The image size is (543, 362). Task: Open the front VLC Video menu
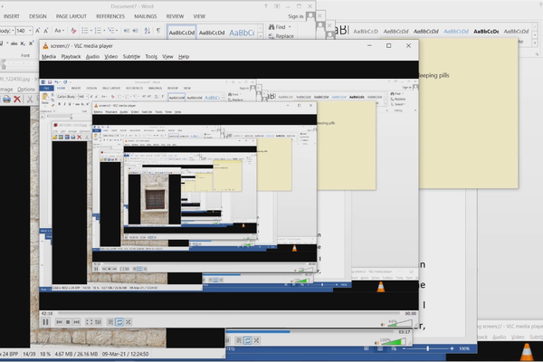(111, 56)
